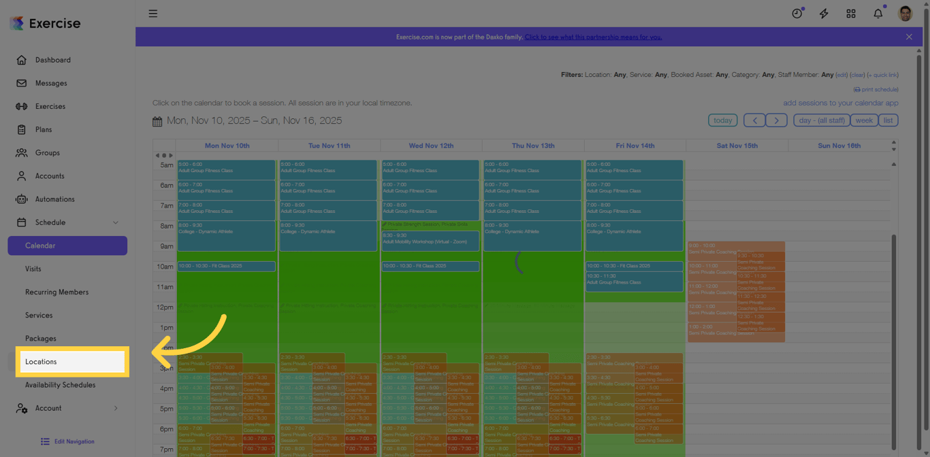Click the Plans clipboard icon
This screenshot has height=457, width=930.
click(x=22, y=129)
